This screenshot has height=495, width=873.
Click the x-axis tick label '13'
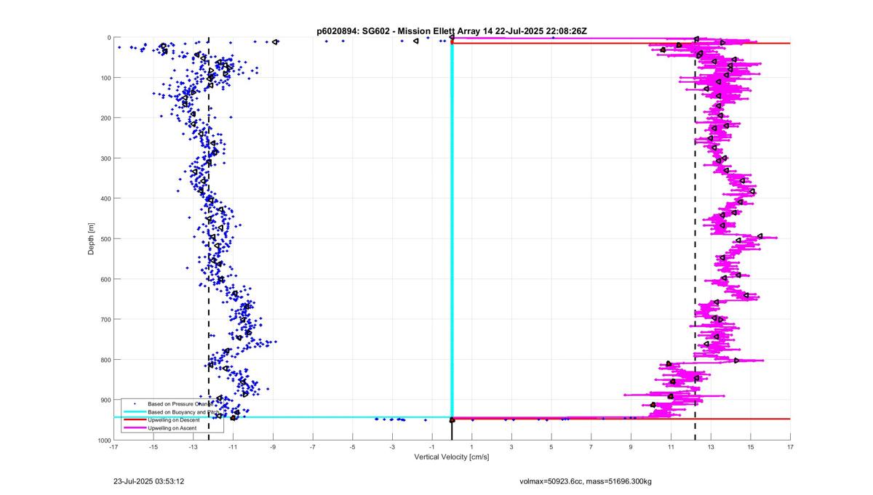point(711,447)
